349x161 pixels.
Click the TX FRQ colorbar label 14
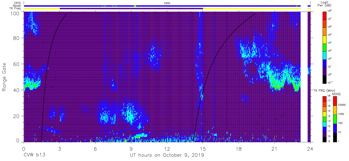point(329,116)
